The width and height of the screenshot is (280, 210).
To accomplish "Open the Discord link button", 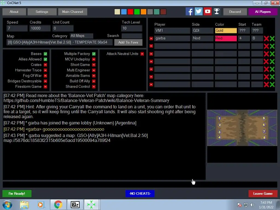I will pyautogui.click(x=235, y=12).
